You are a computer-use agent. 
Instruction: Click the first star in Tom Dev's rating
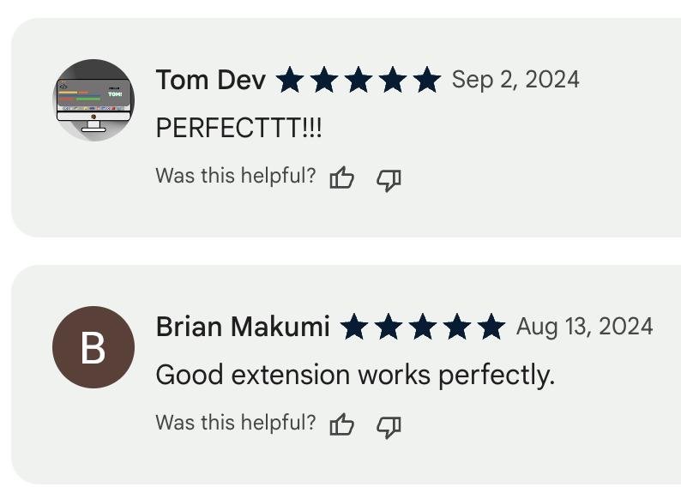[x=290, y=81]
